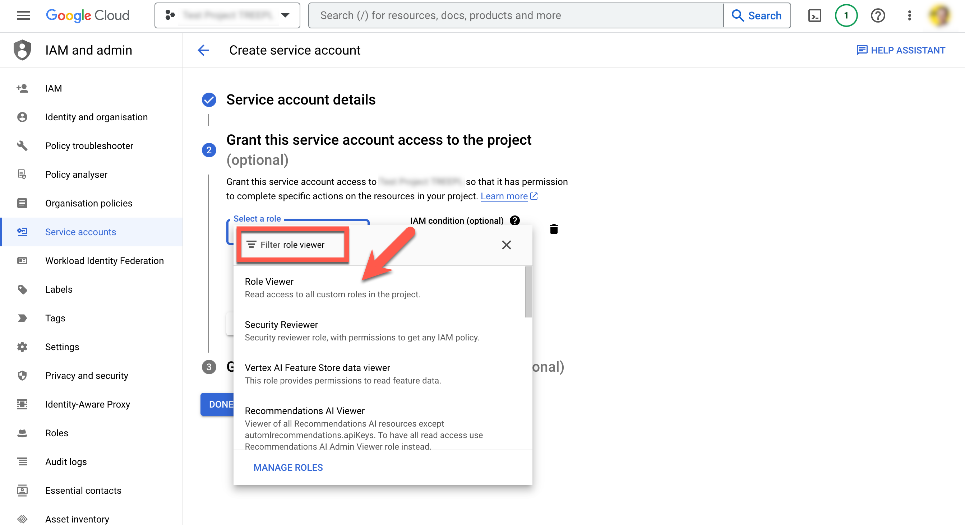Click the Workload Identity Federation card icon
Screen dimensions: 965x525
coord(22,261)
